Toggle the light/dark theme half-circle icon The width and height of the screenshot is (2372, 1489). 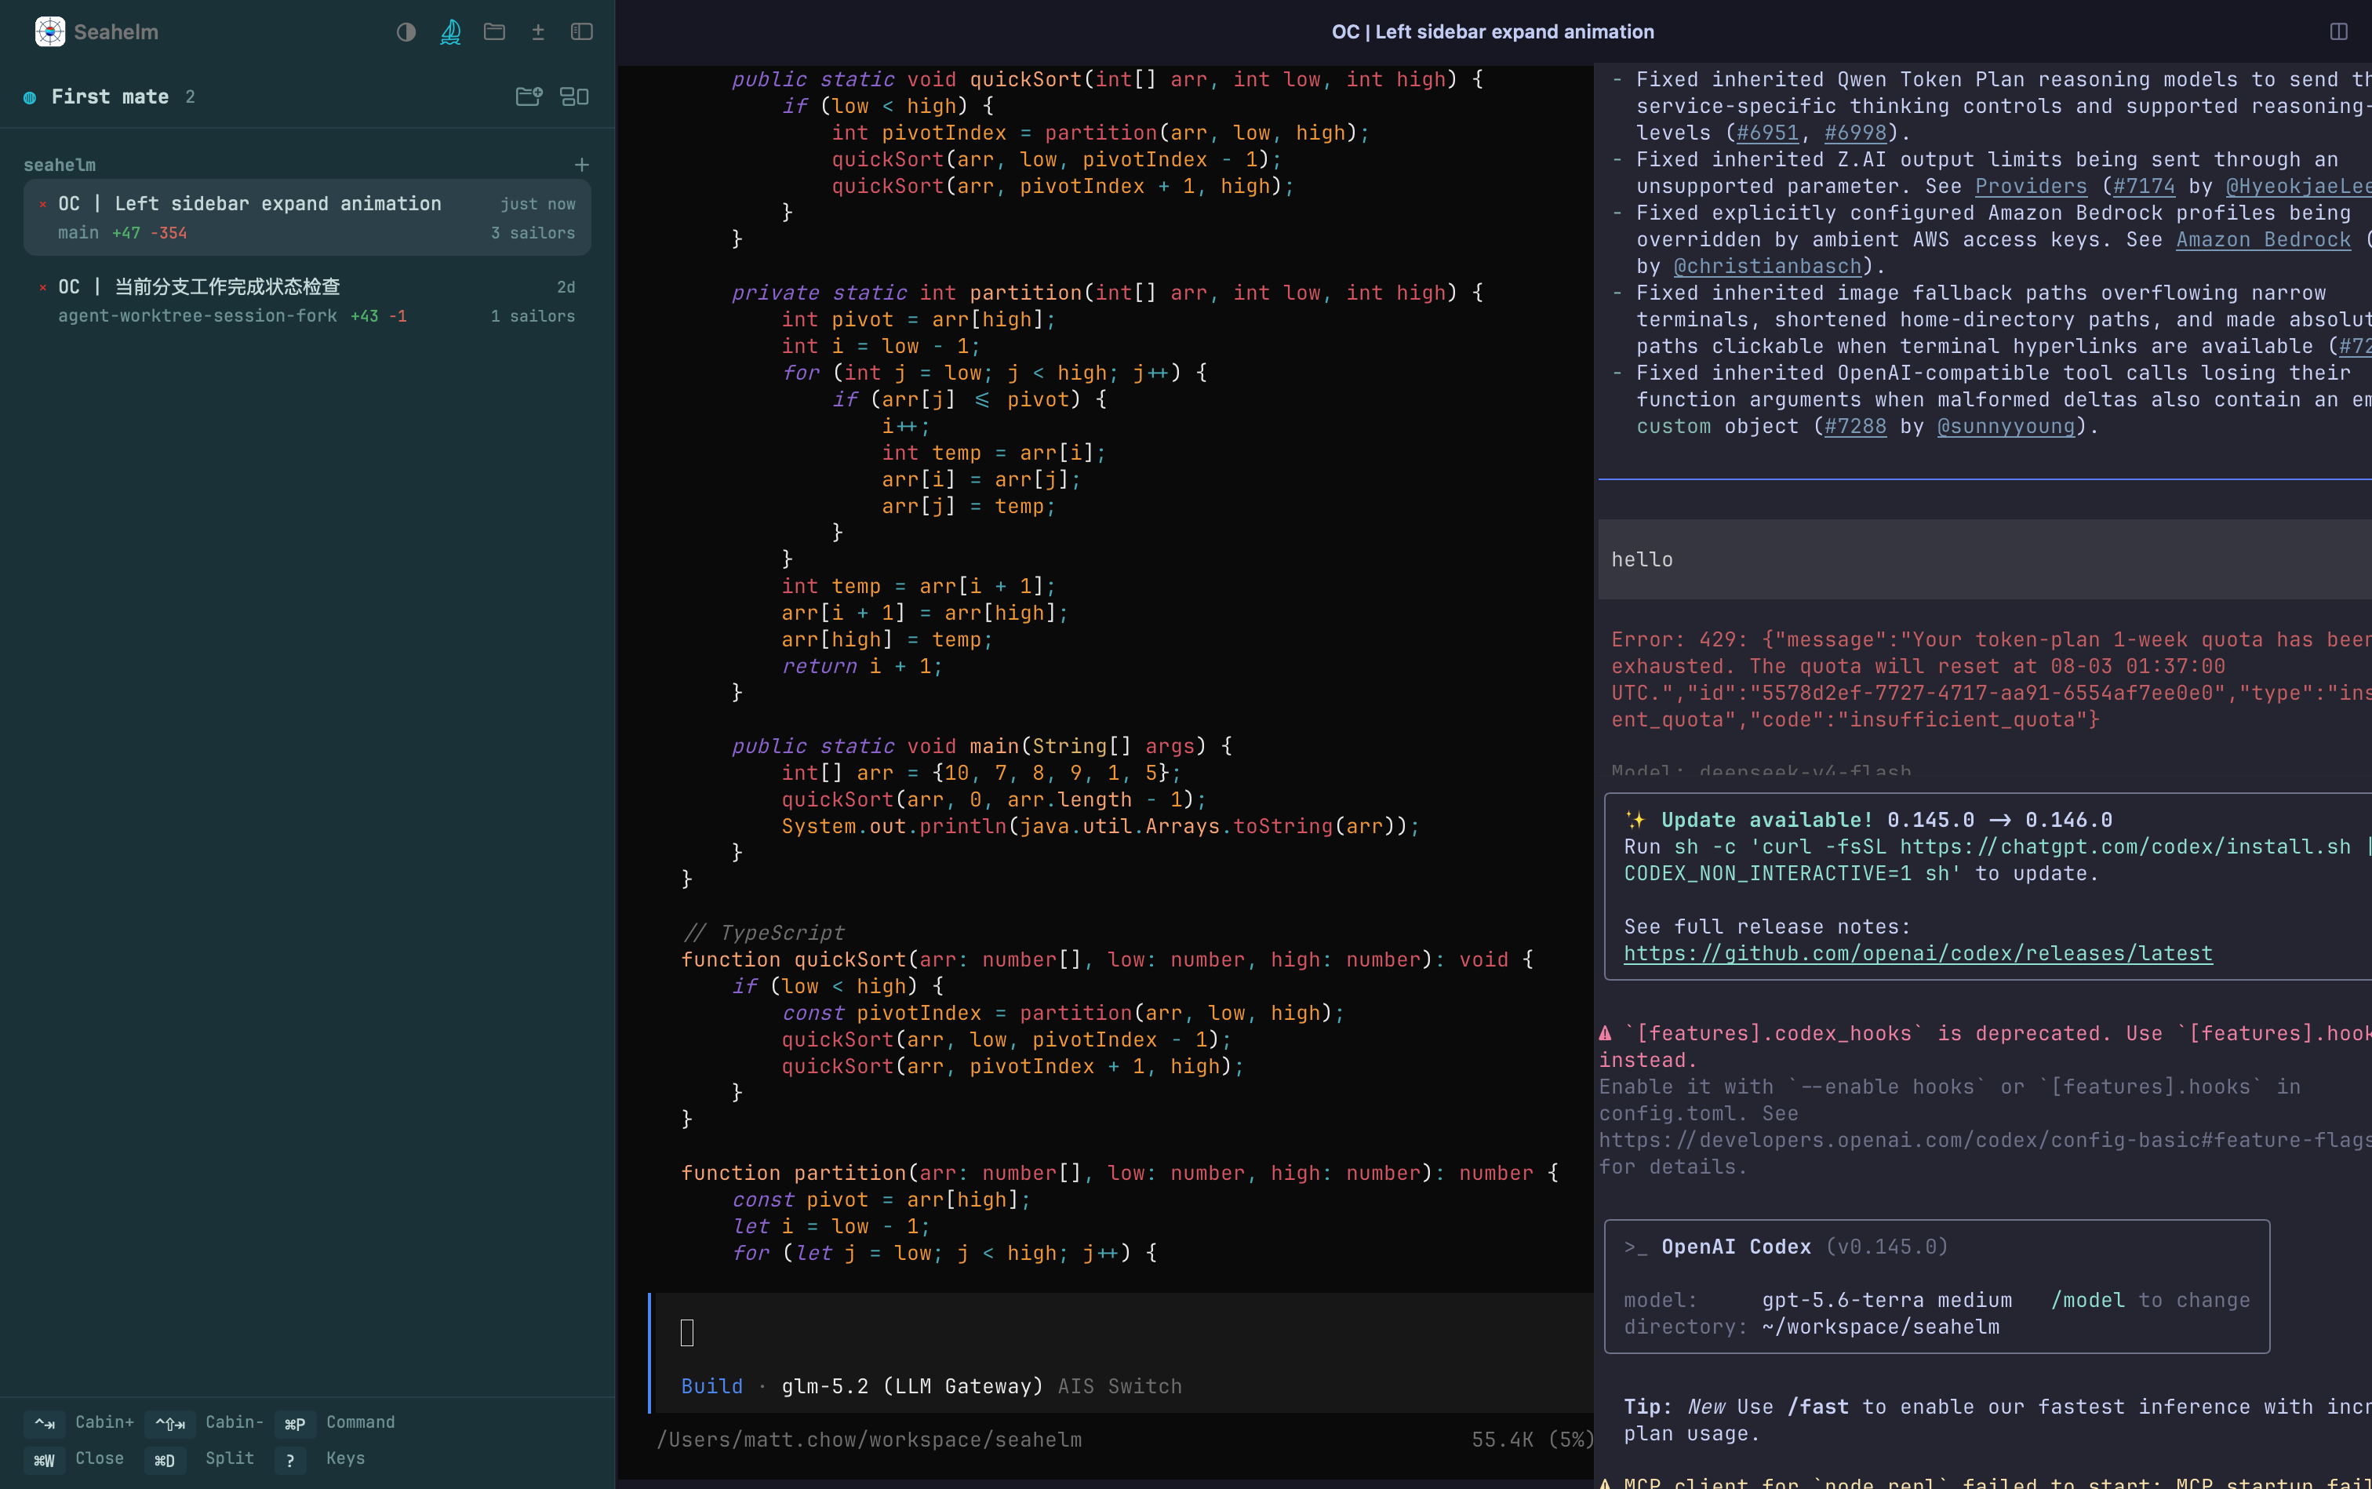coord(406,31)
